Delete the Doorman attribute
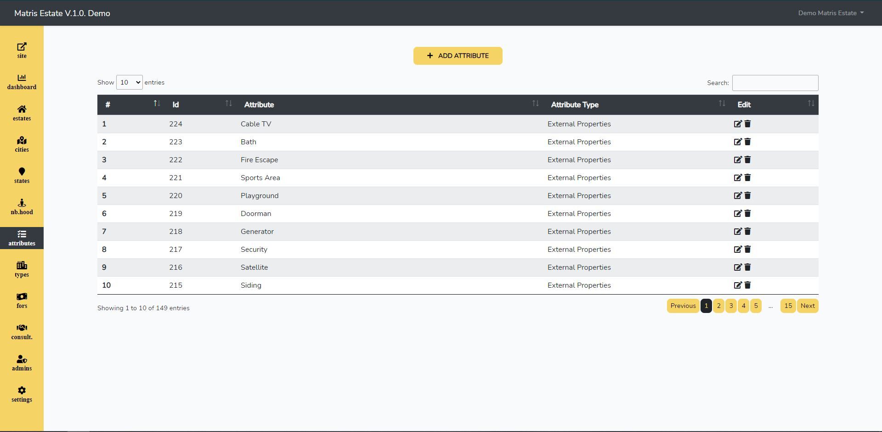Viewport: 882px width, 432px height. 747,214
